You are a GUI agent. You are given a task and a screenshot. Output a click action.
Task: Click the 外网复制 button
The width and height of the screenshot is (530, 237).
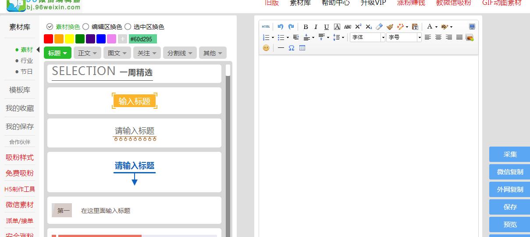(510, 190)
